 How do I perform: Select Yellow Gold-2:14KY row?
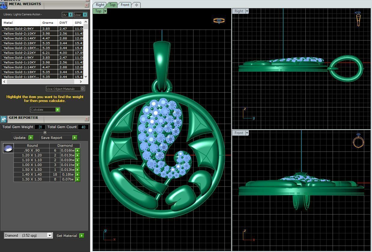(43, 38)
